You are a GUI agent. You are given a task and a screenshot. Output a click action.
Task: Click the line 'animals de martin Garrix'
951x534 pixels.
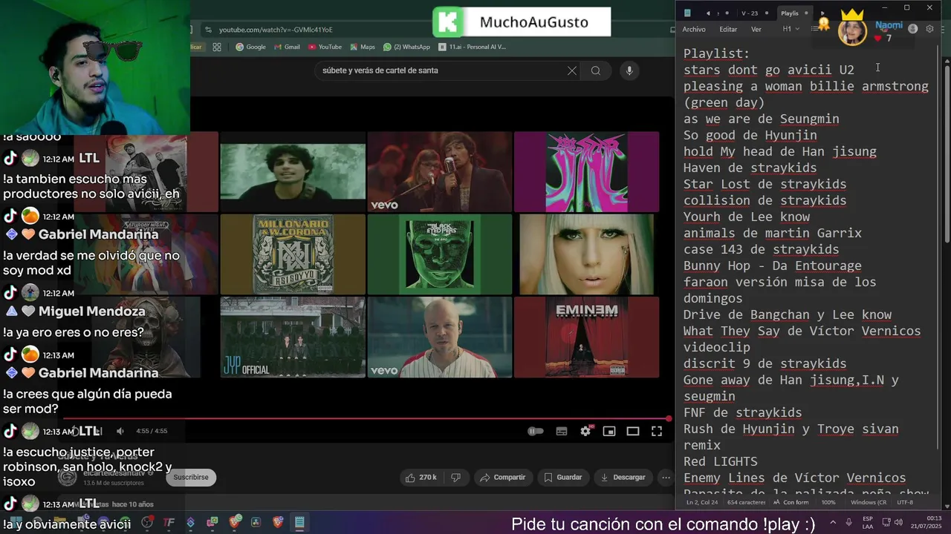tap(773, 233)
